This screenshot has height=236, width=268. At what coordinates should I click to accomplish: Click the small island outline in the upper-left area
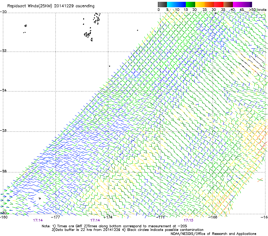coord(26,26)
